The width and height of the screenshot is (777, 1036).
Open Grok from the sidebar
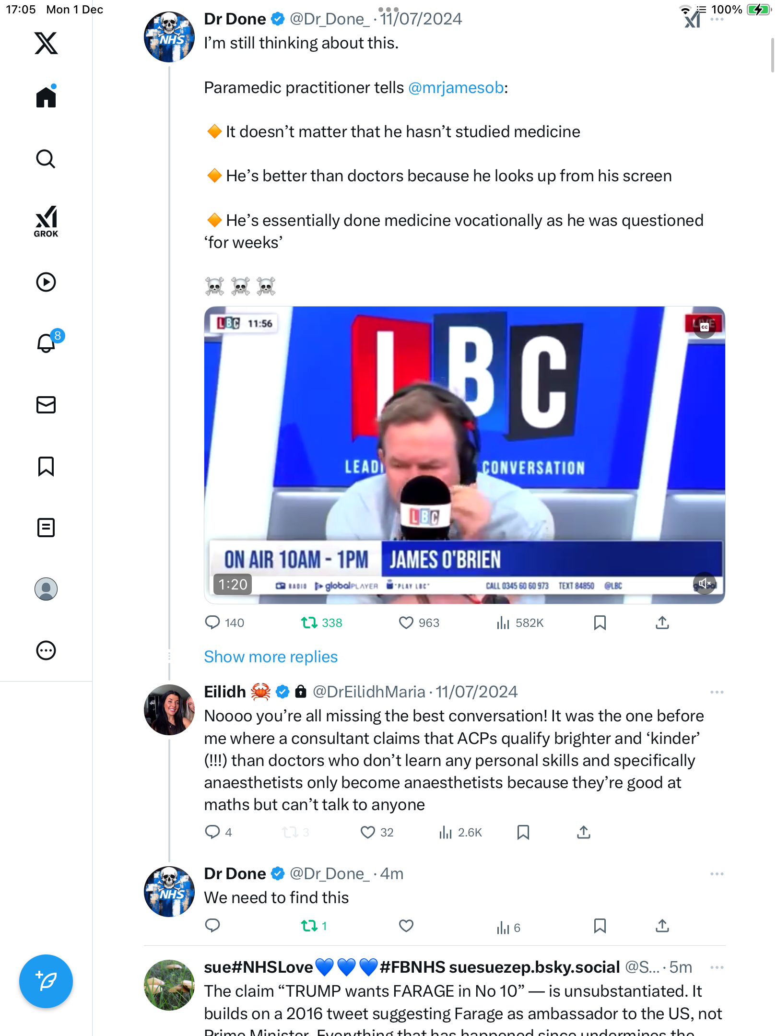point(46,222)
